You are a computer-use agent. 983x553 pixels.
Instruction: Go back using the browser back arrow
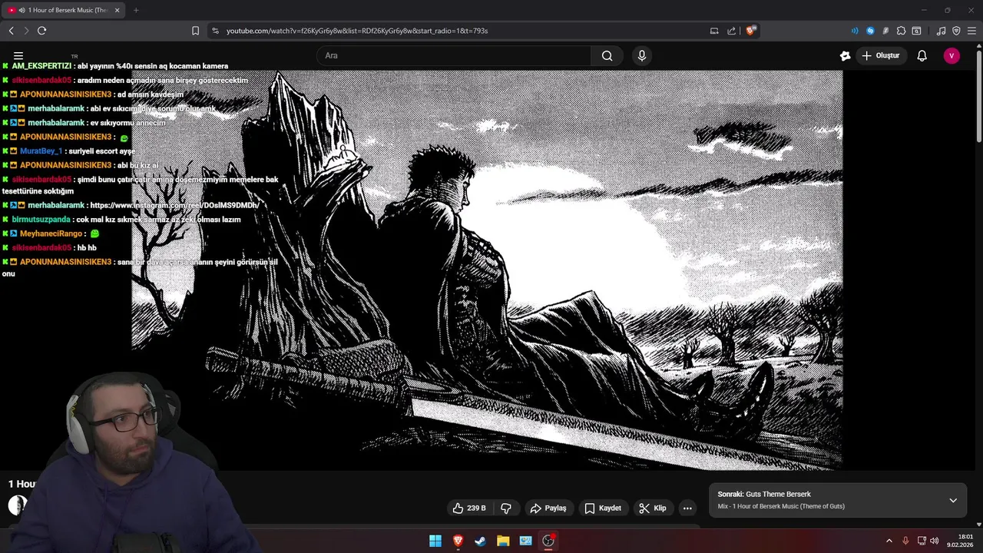12,31
